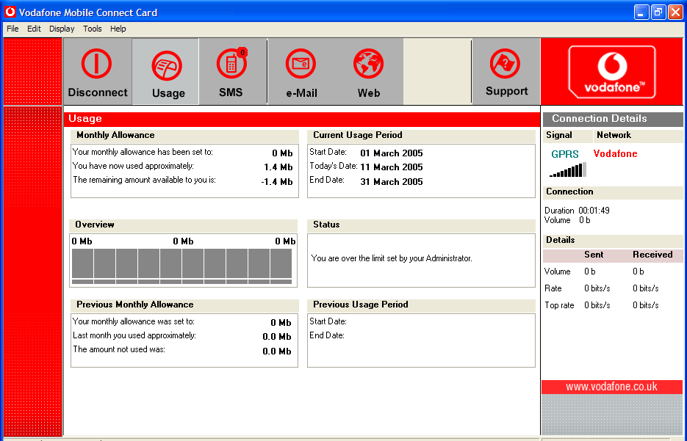687x441 pixels.
Task: Click the Sent column header
Action: click(594, 255)
